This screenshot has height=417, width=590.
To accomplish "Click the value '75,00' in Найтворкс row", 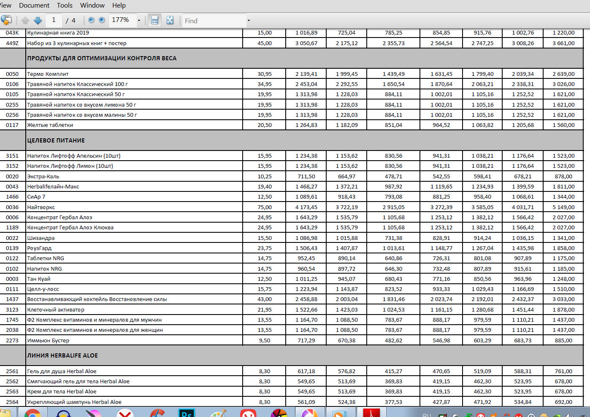I will click(x=265, y=207).
